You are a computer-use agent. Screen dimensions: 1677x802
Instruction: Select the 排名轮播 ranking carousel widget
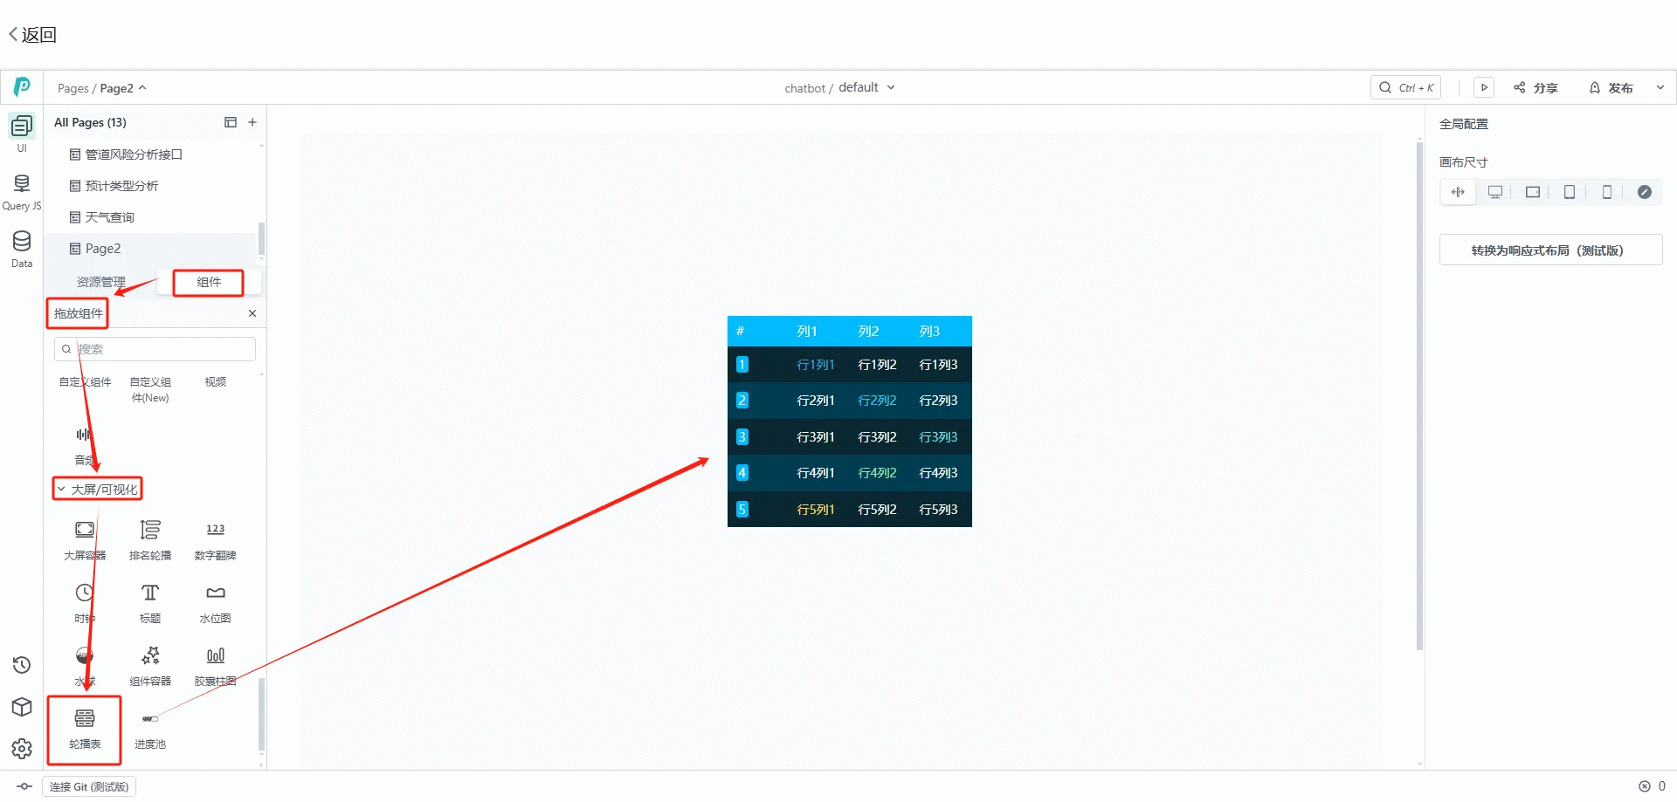click(150, 539)
